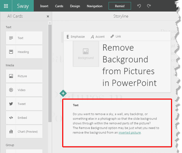The width and height of the screenshot is (182, 153).
Task: Click the title text Remove Background
Action: [125, 53]
